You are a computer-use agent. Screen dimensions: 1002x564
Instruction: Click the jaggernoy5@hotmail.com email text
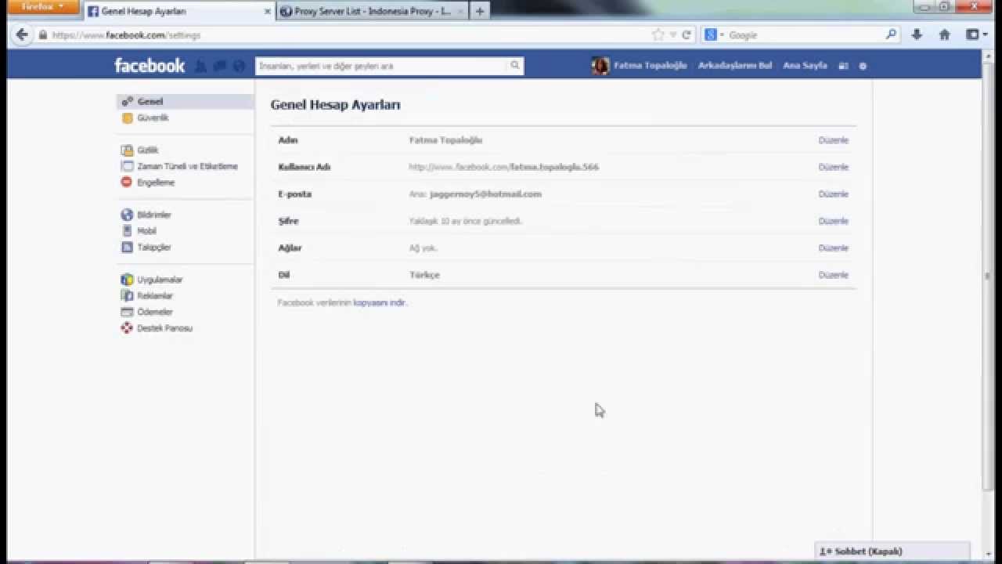[485, 194]
